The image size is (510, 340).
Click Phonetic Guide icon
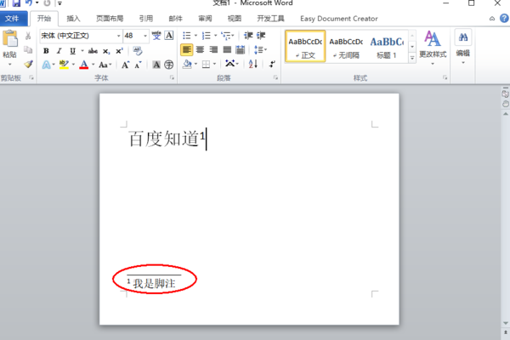[156, 36]
